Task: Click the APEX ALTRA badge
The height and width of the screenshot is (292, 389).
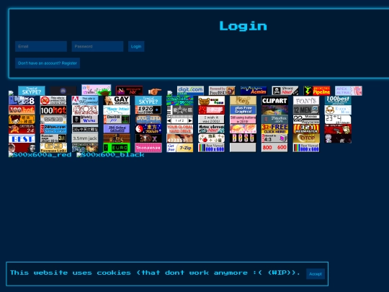Action: point(349,91)
